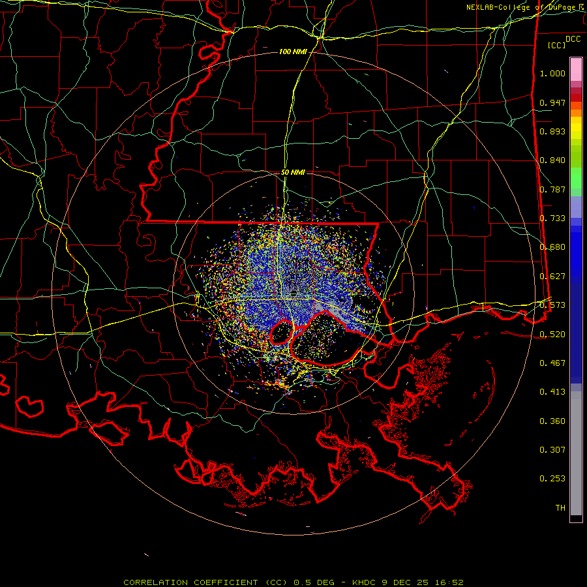Pick the pink band of the color scale
Screen dimensions: 587x587
tap(576, 69)
